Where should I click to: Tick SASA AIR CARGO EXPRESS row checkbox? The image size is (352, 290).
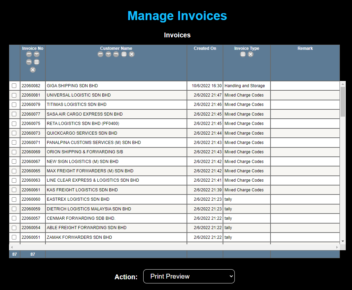click(14, 114)
